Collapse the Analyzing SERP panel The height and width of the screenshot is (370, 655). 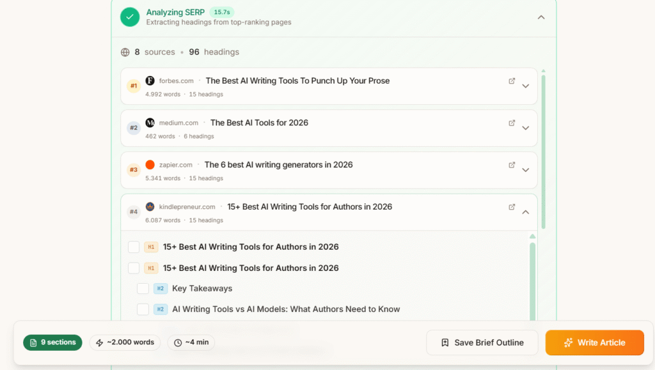click(x=541, y=17)
